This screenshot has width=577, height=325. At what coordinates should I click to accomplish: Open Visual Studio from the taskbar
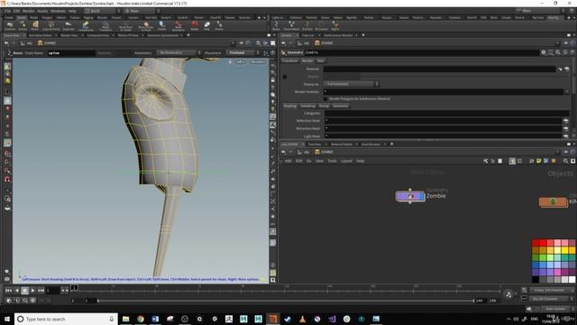click(332, 319)
